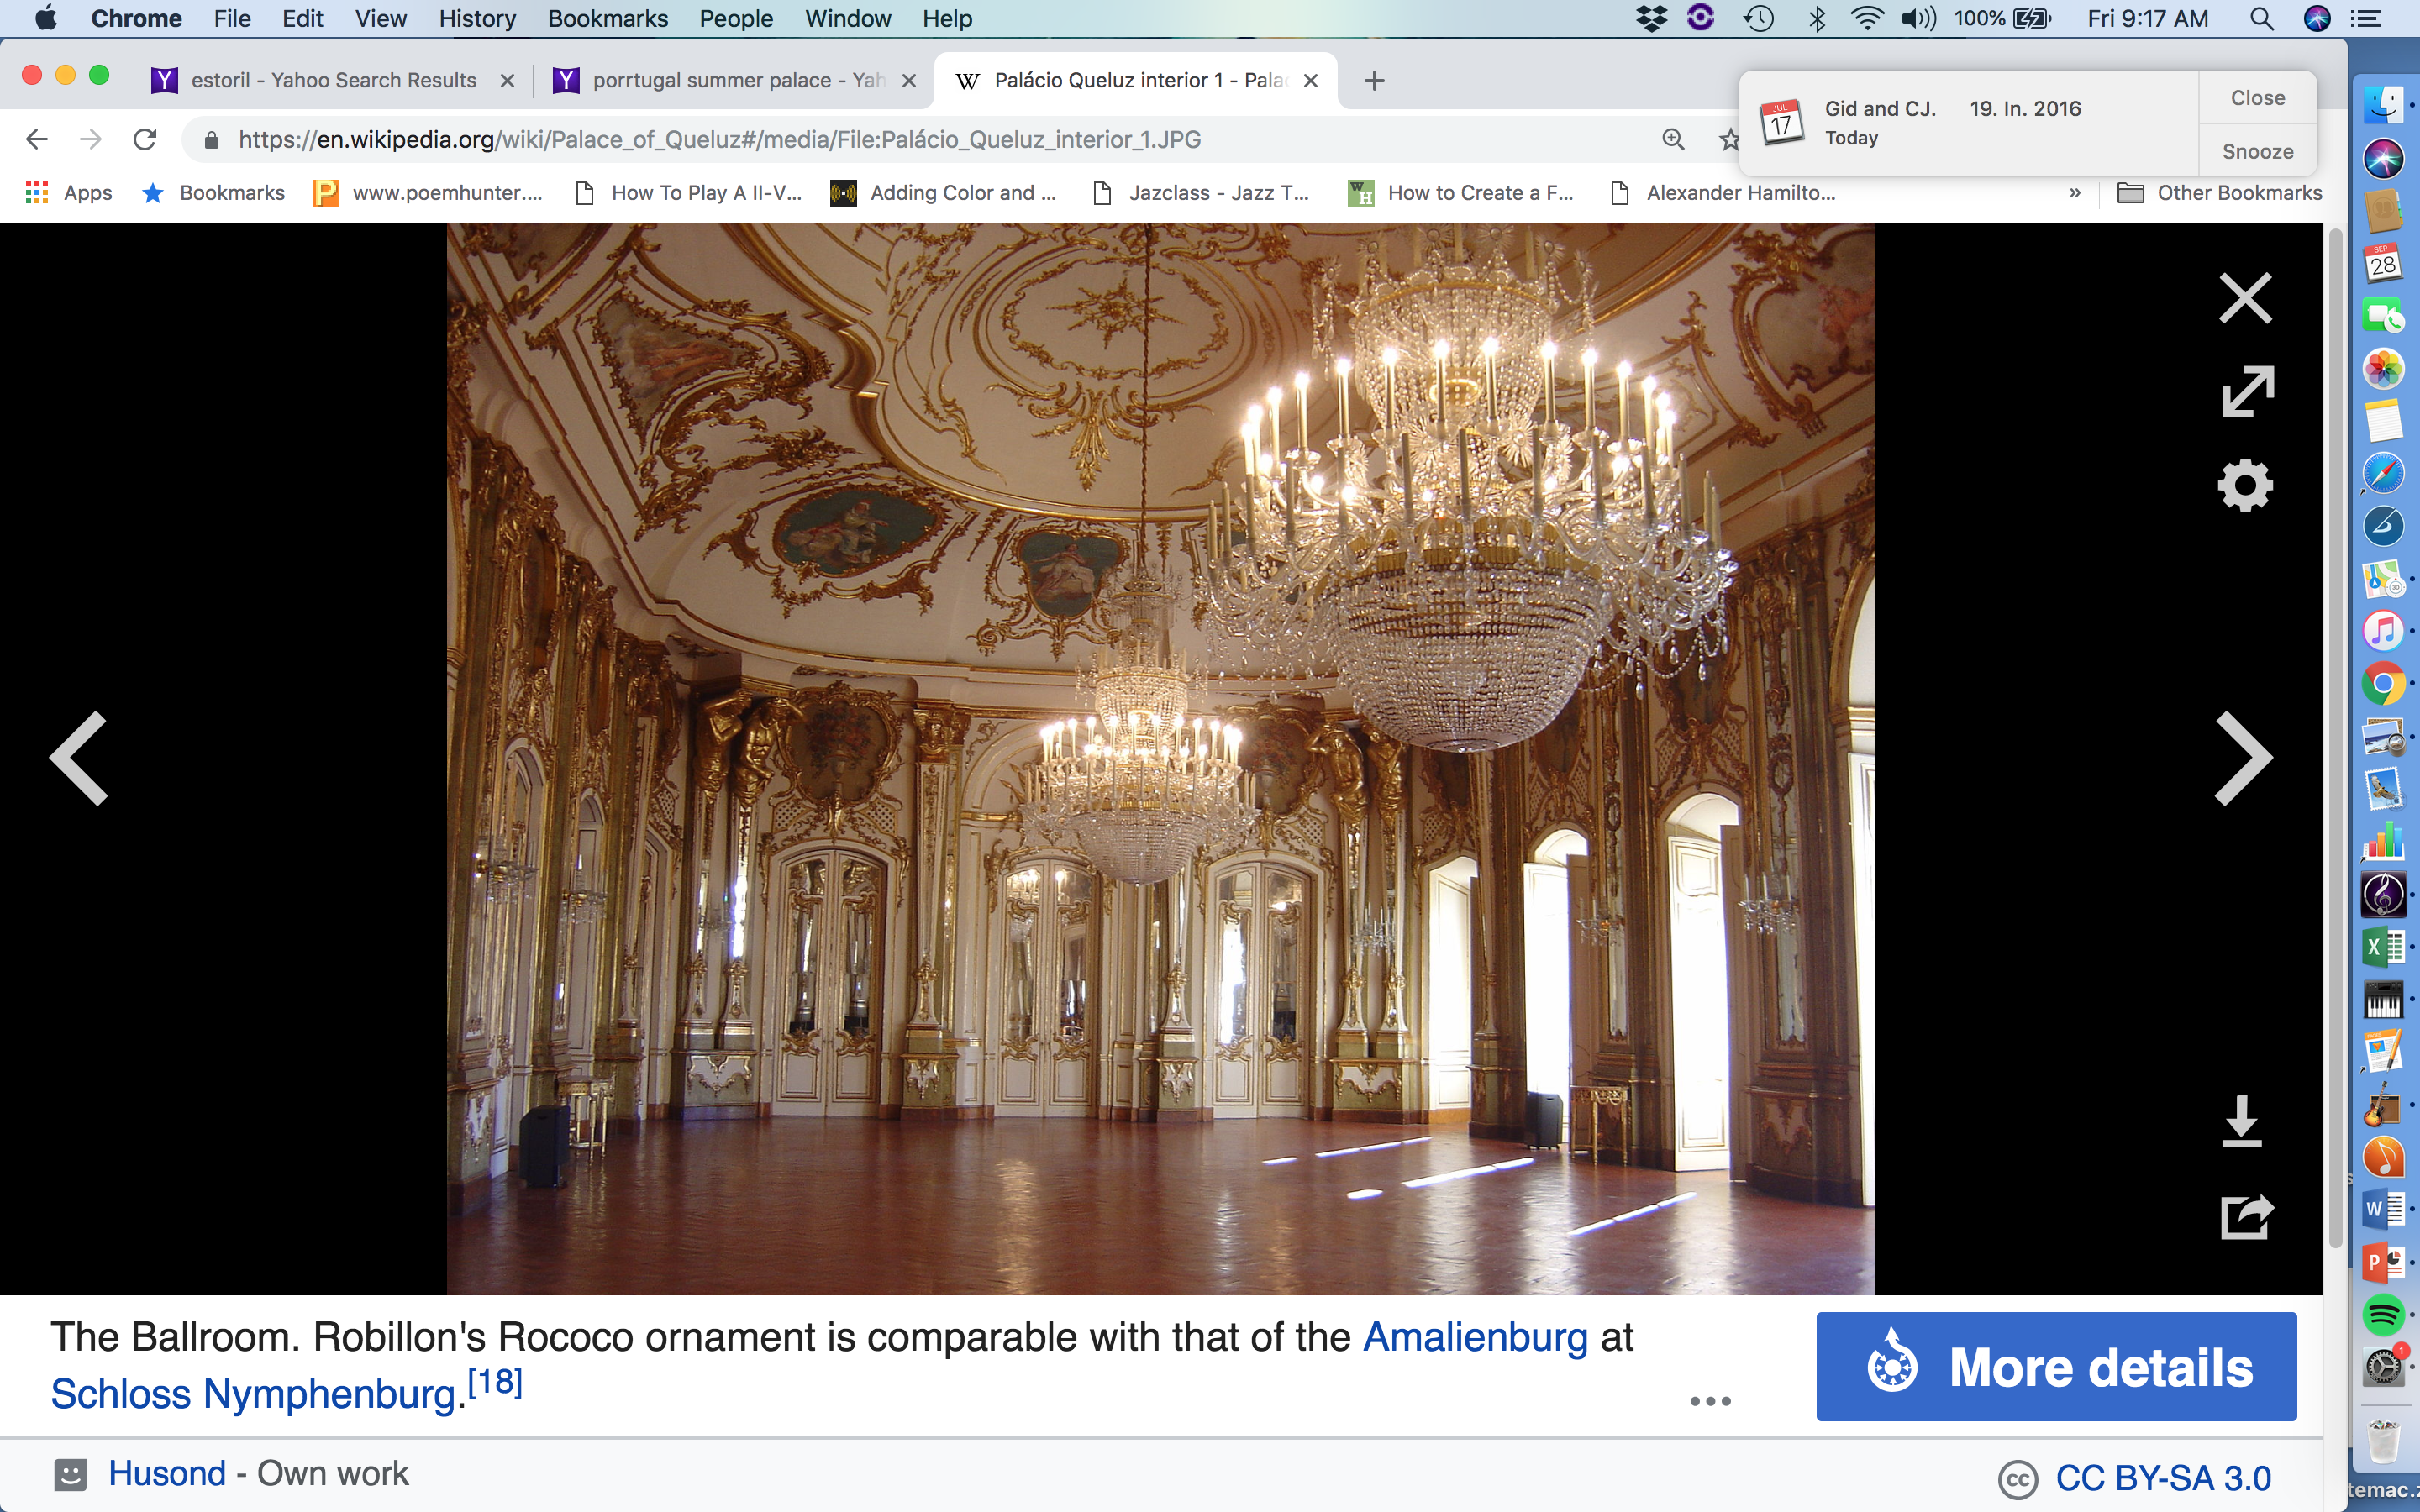Screen dimensions: 2420x1512
Task: Go to next image arrow
Action: [x=2243, y=758]
